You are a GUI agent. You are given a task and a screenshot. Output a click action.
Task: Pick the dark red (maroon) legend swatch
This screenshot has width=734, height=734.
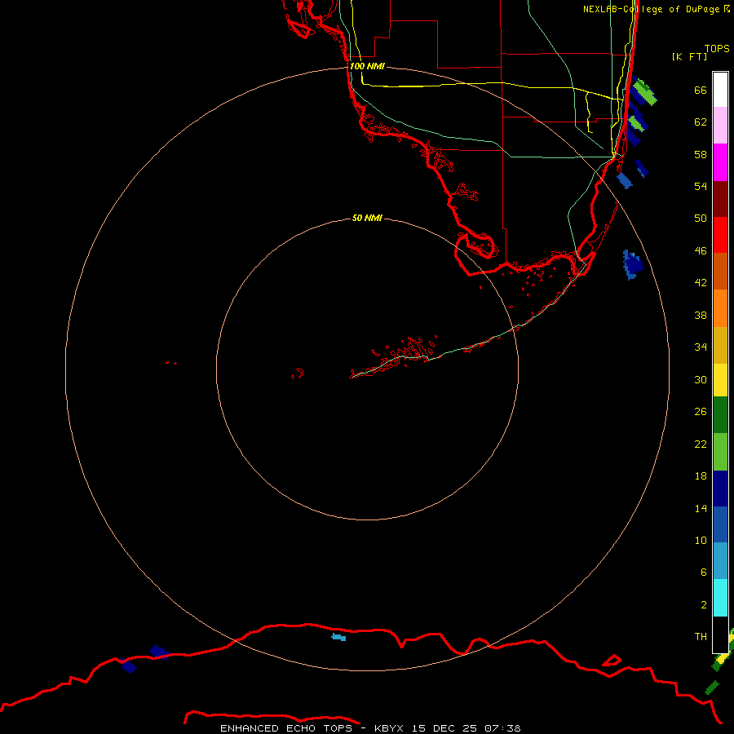point(720,198)
